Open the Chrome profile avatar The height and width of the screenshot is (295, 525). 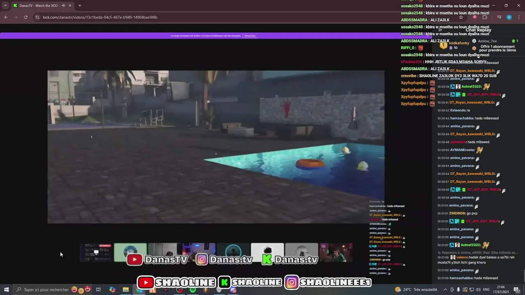point(509,17)
